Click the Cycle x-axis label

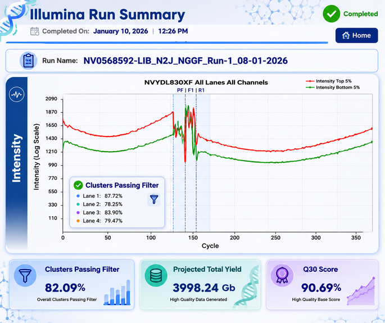tap(210, 246)
